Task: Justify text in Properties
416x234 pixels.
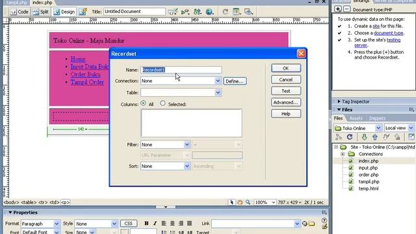Action: (x=189, y=224)
